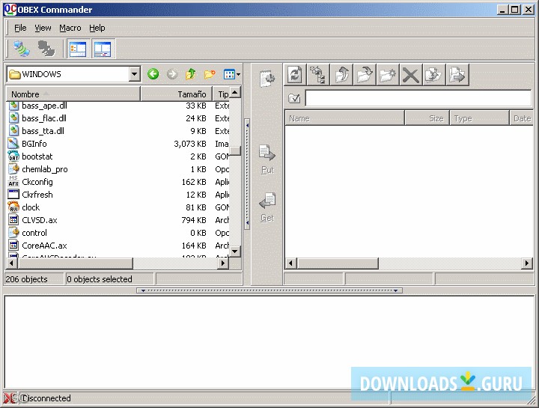Screen dimensions: 539x408
Task: Click the copy remote file icon
Action: coord(433,74)
